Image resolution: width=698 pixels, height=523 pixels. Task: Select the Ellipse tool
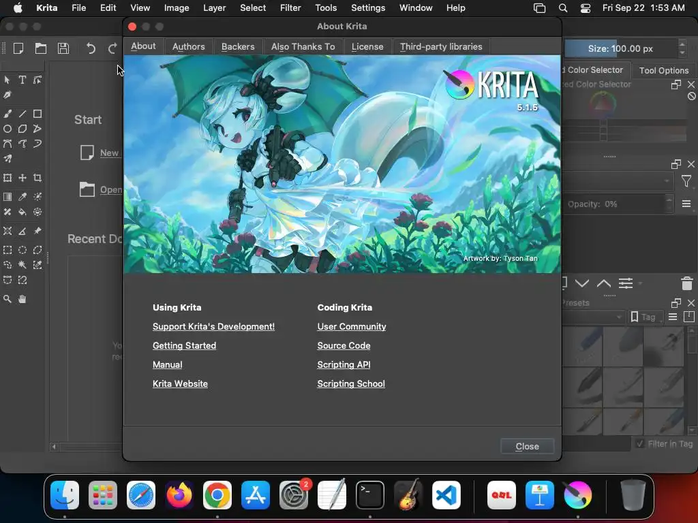click(x=7, y=129)
